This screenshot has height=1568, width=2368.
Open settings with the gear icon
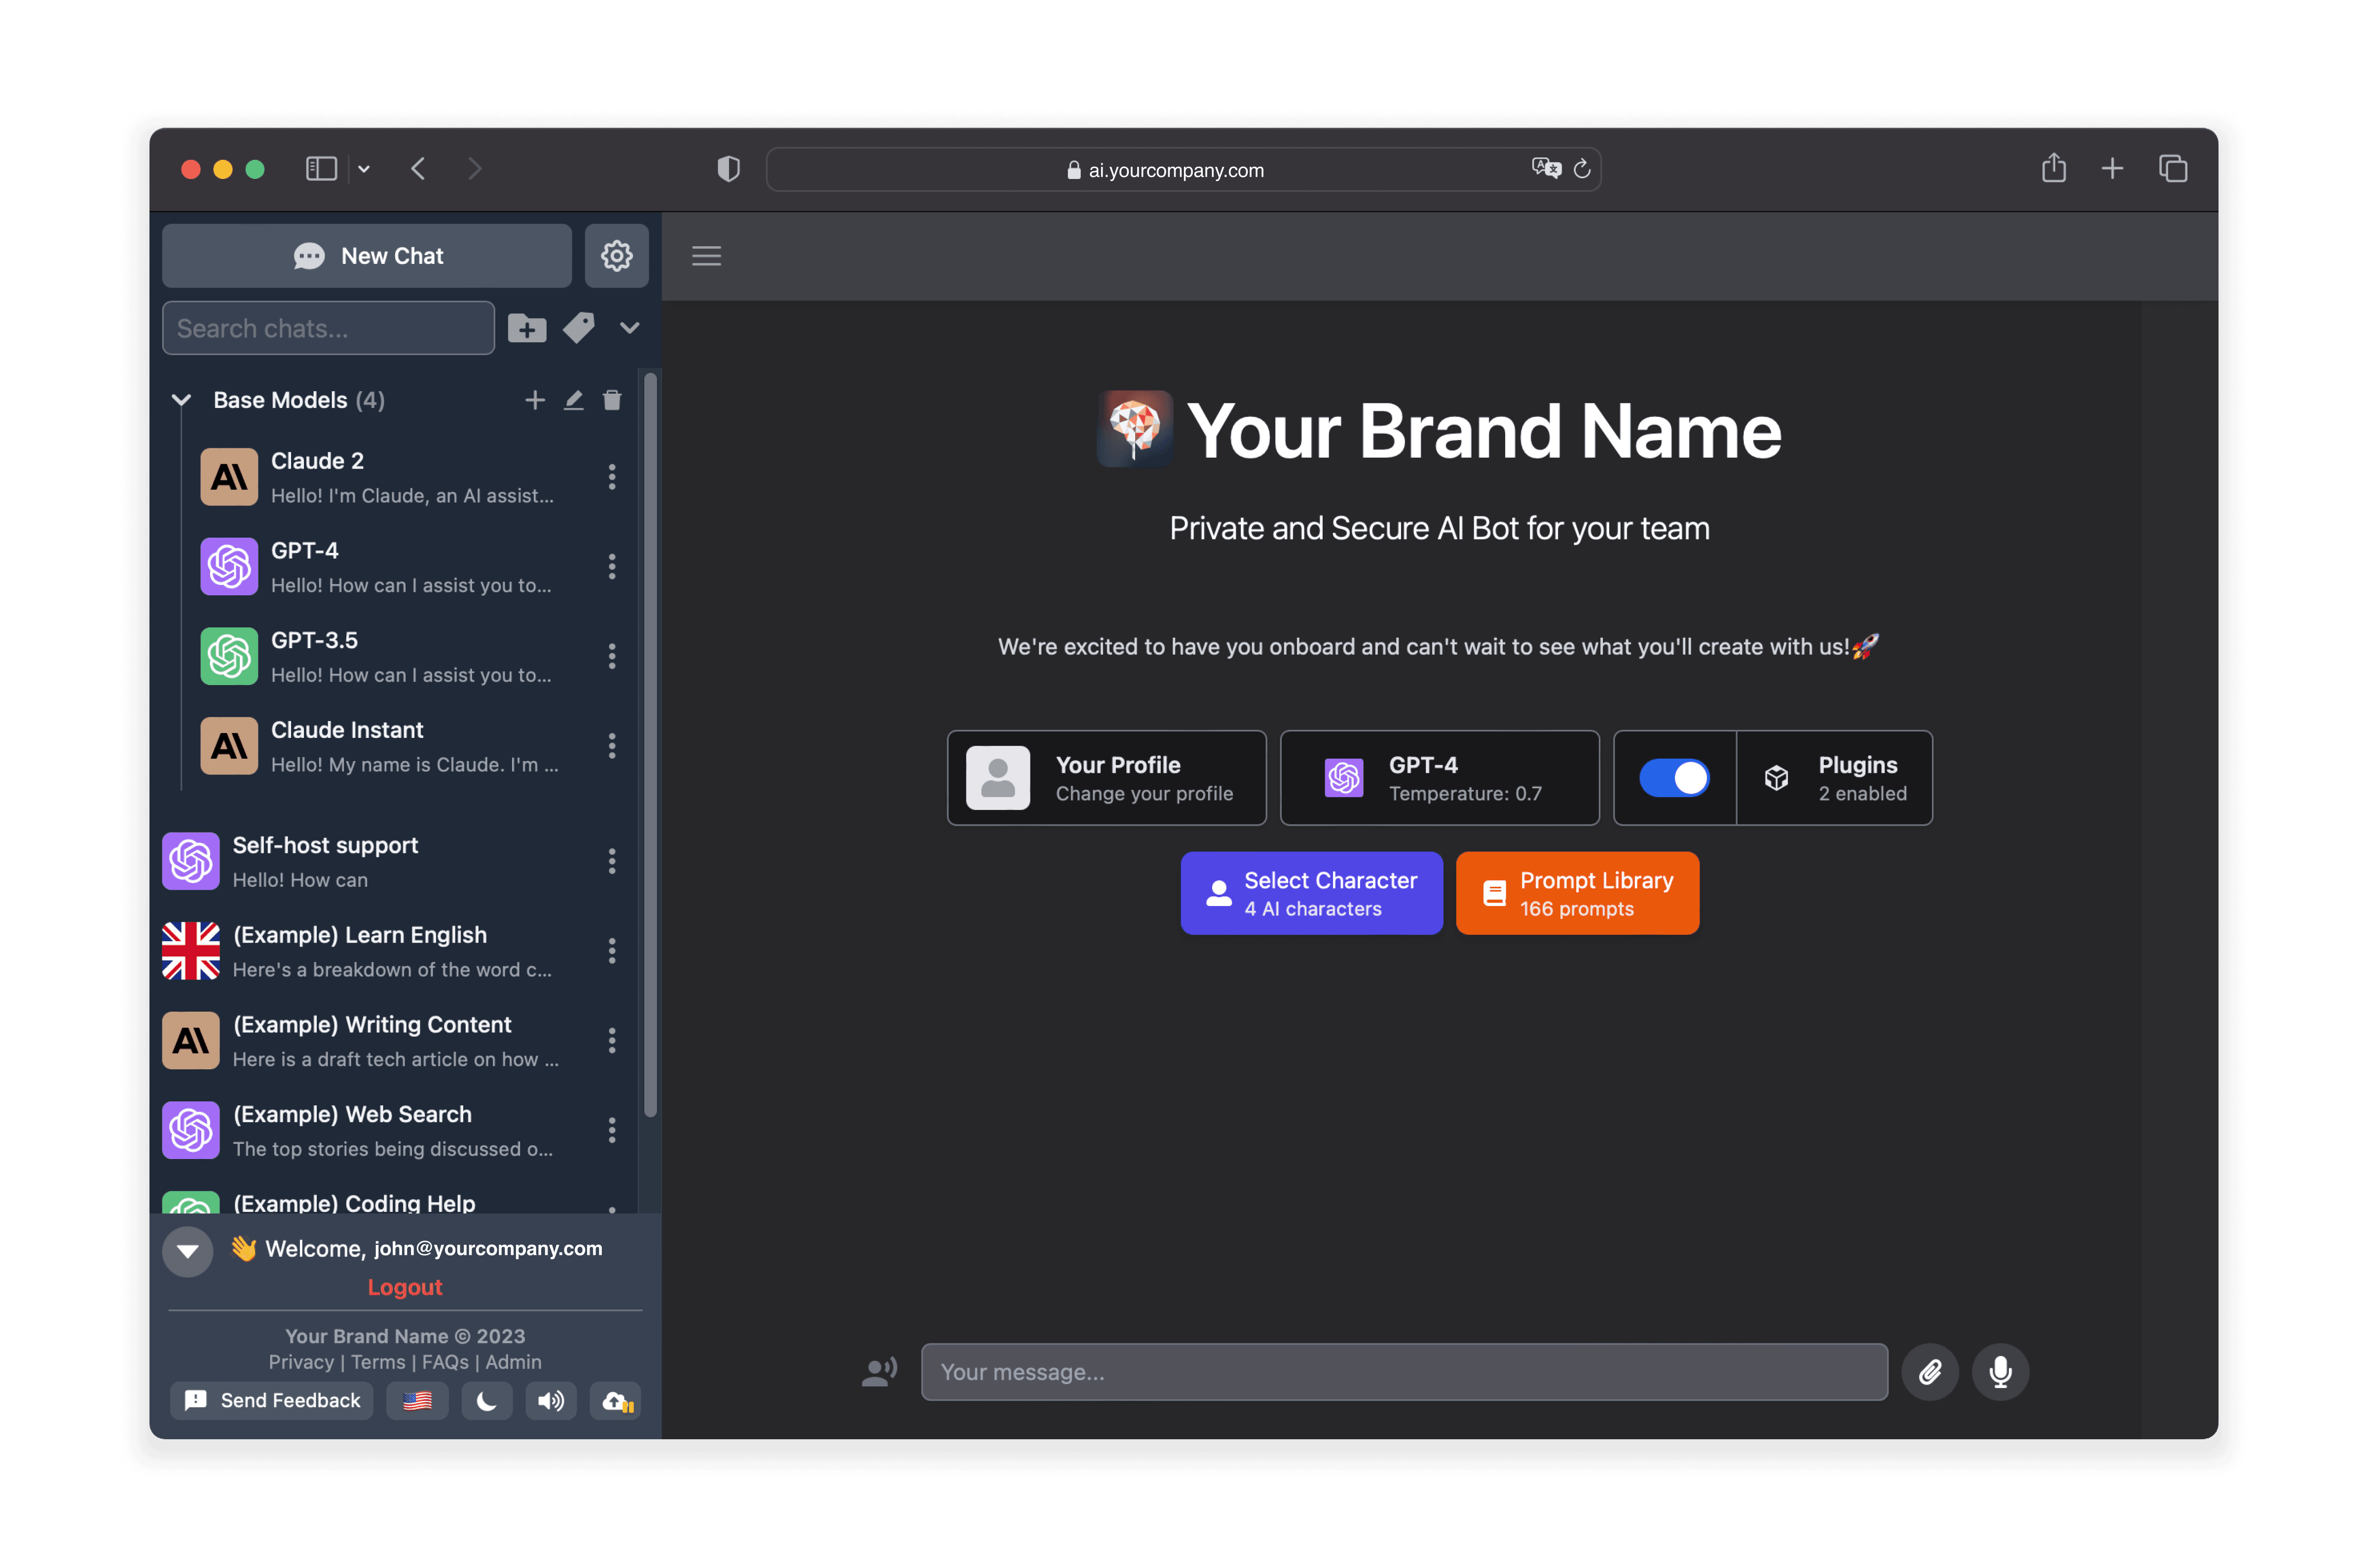coord(616,256)
